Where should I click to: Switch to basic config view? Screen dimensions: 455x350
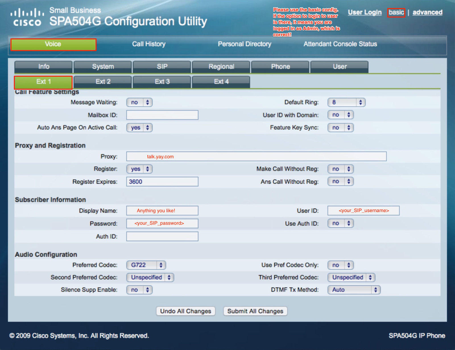pos(396,12)
